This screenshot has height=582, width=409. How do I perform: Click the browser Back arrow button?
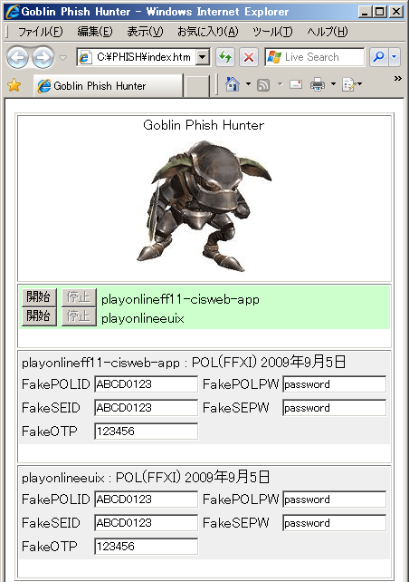coord(17,57)
